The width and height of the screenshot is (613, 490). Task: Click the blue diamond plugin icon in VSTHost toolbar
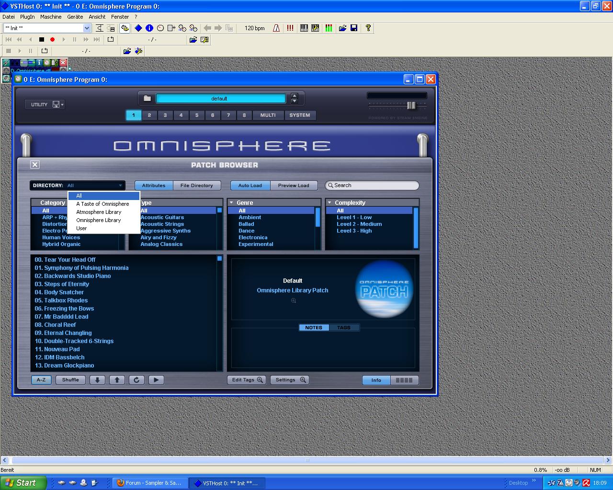coord(138,28)
